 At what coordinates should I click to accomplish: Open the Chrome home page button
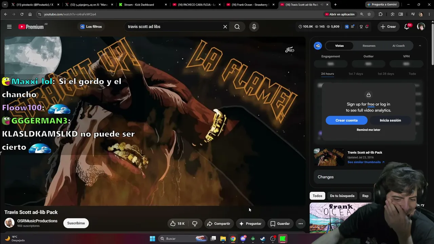pos(30,14)
